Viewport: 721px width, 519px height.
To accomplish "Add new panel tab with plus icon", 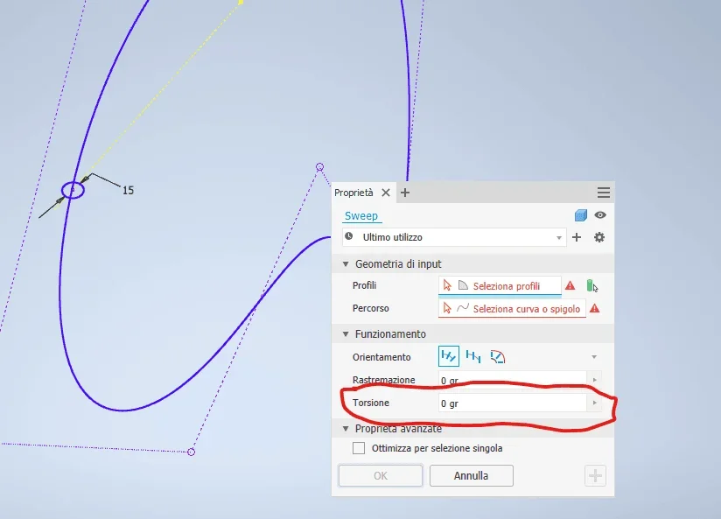I will [x=405, y=193].
